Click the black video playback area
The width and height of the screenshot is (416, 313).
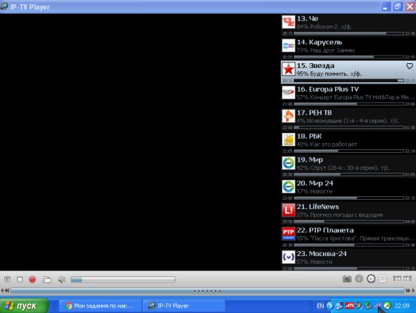140,142
